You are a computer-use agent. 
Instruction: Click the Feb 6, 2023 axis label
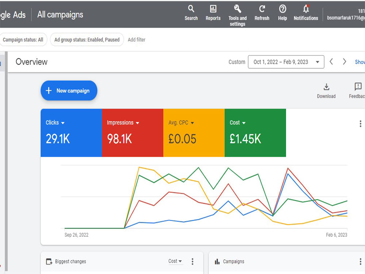[x=337, y=235]
